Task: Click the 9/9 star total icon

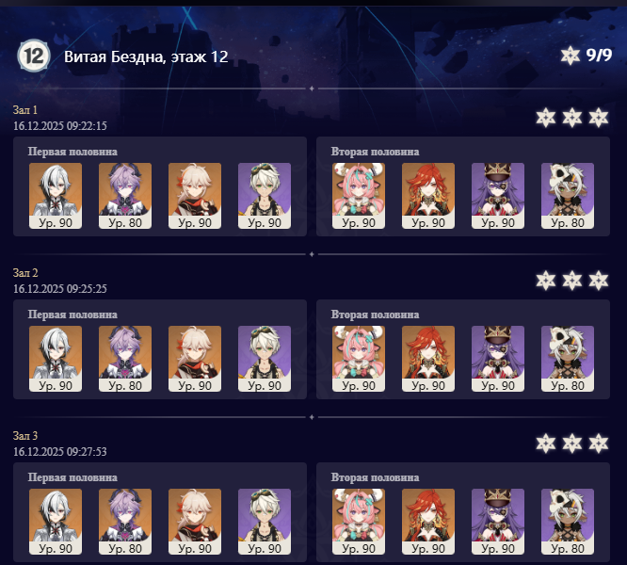Action: (570, 56)
